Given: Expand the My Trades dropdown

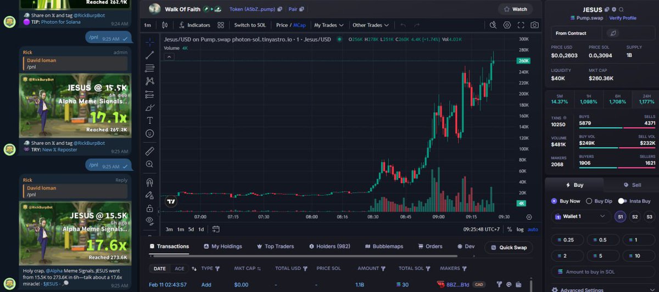Looking at the screenshot, I should point(329,25).
